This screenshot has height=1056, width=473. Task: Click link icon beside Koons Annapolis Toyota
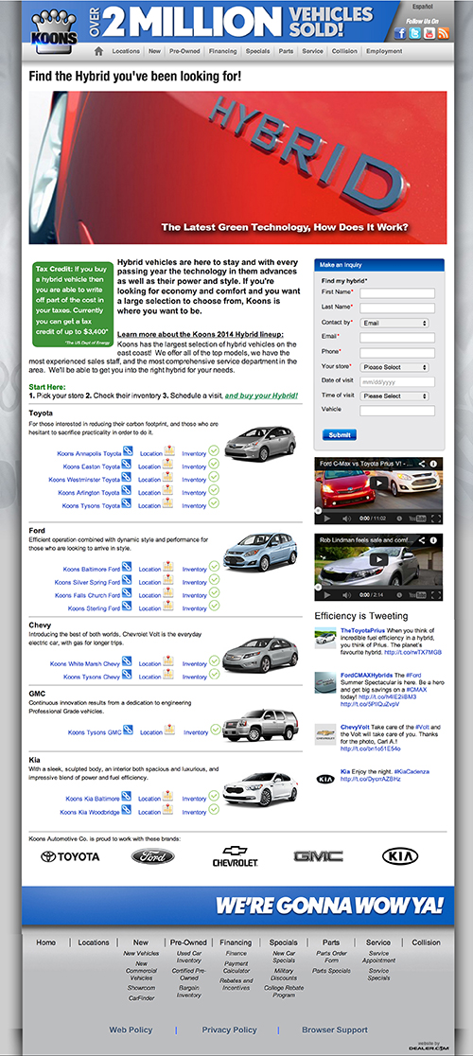(127, 450)
